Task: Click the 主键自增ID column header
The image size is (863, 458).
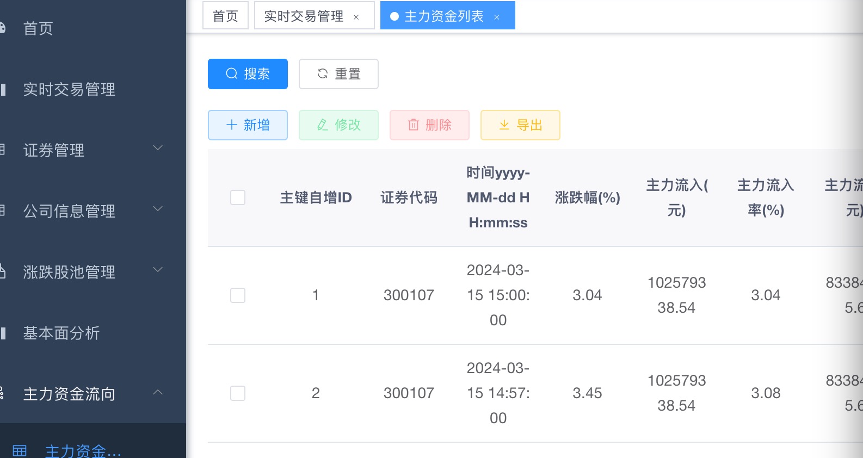Action: point(316,197)
